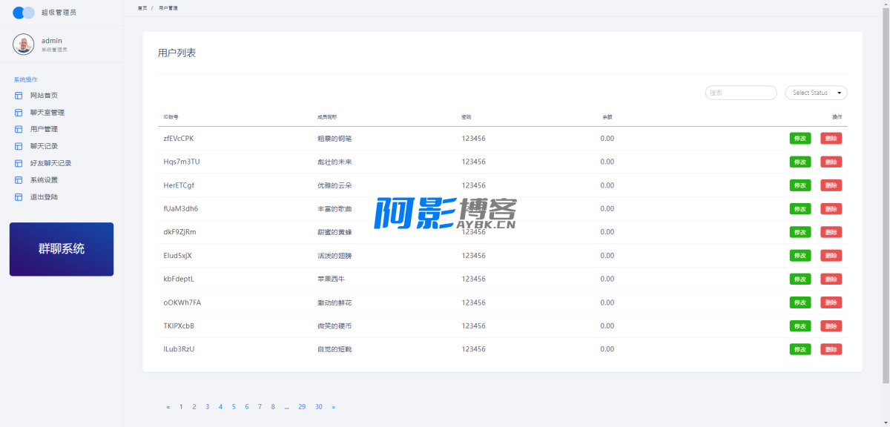
Task: Click 修改 for user Elud5xjX
Action: pos(800,256)
